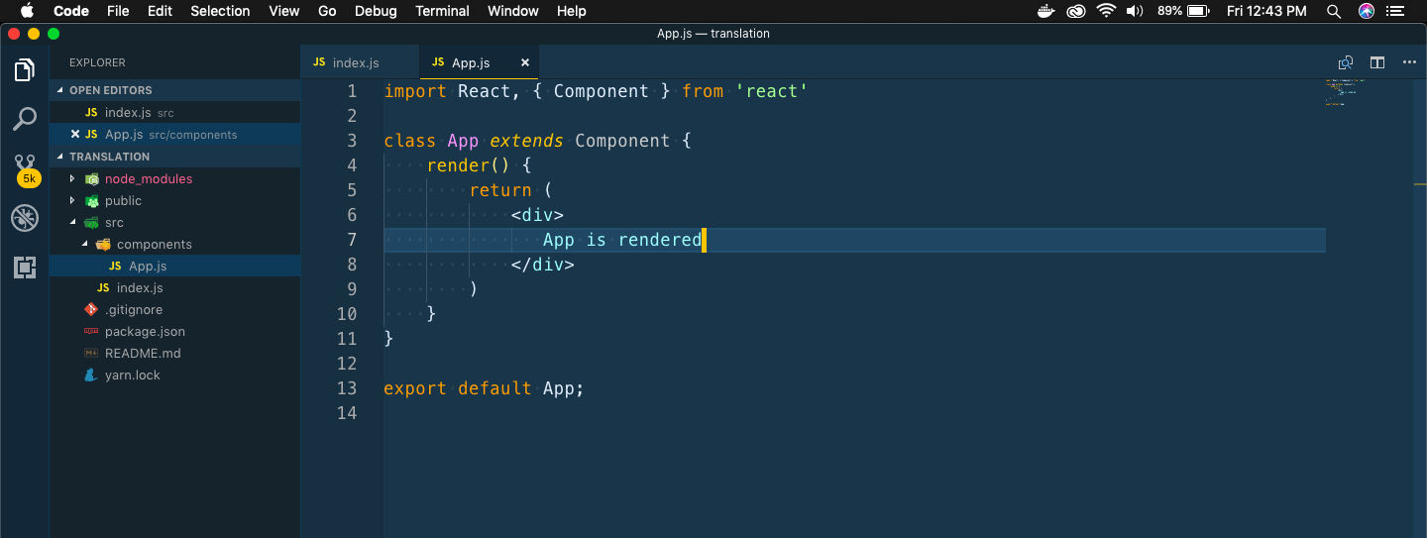The image size is (1427, 538).
Task: Collapse the components folder arrow
Action: [84, 245]
